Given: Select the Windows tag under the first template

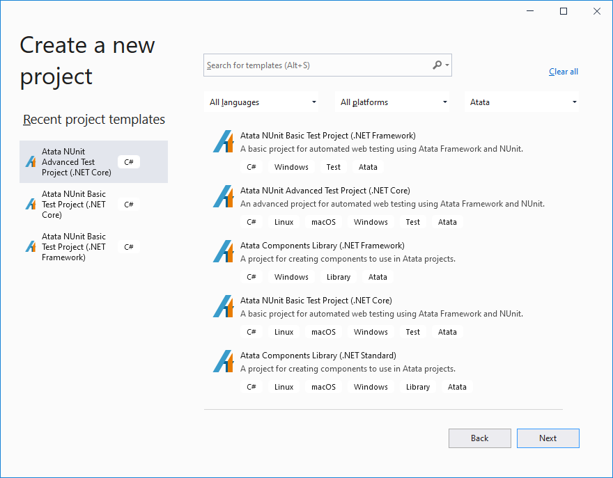Looking at the screenshot, I should 291,166.
